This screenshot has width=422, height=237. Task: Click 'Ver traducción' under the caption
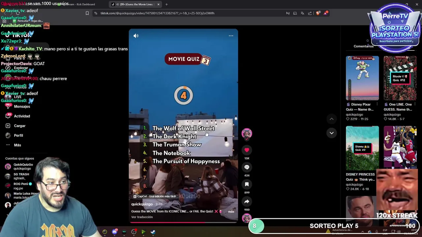click(142, 217)
